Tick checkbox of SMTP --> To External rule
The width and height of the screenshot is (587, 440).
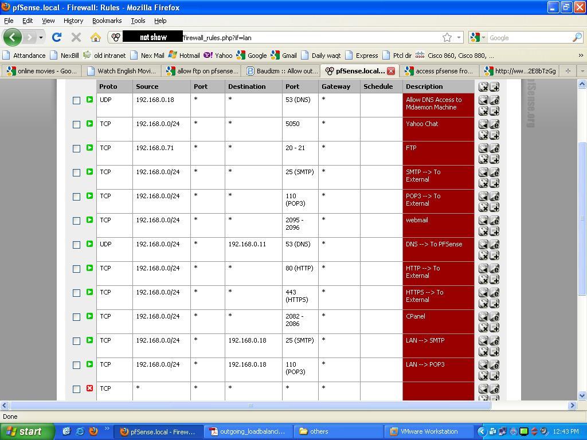pos(76,172)
